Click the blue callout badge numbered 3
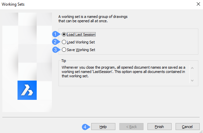 click(56, 50)
